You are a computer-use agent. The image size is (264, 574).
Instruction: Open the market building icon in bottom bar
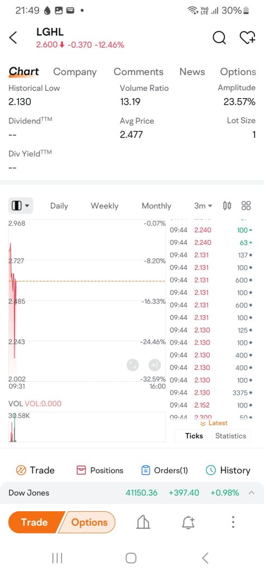[x=143, y=522]
